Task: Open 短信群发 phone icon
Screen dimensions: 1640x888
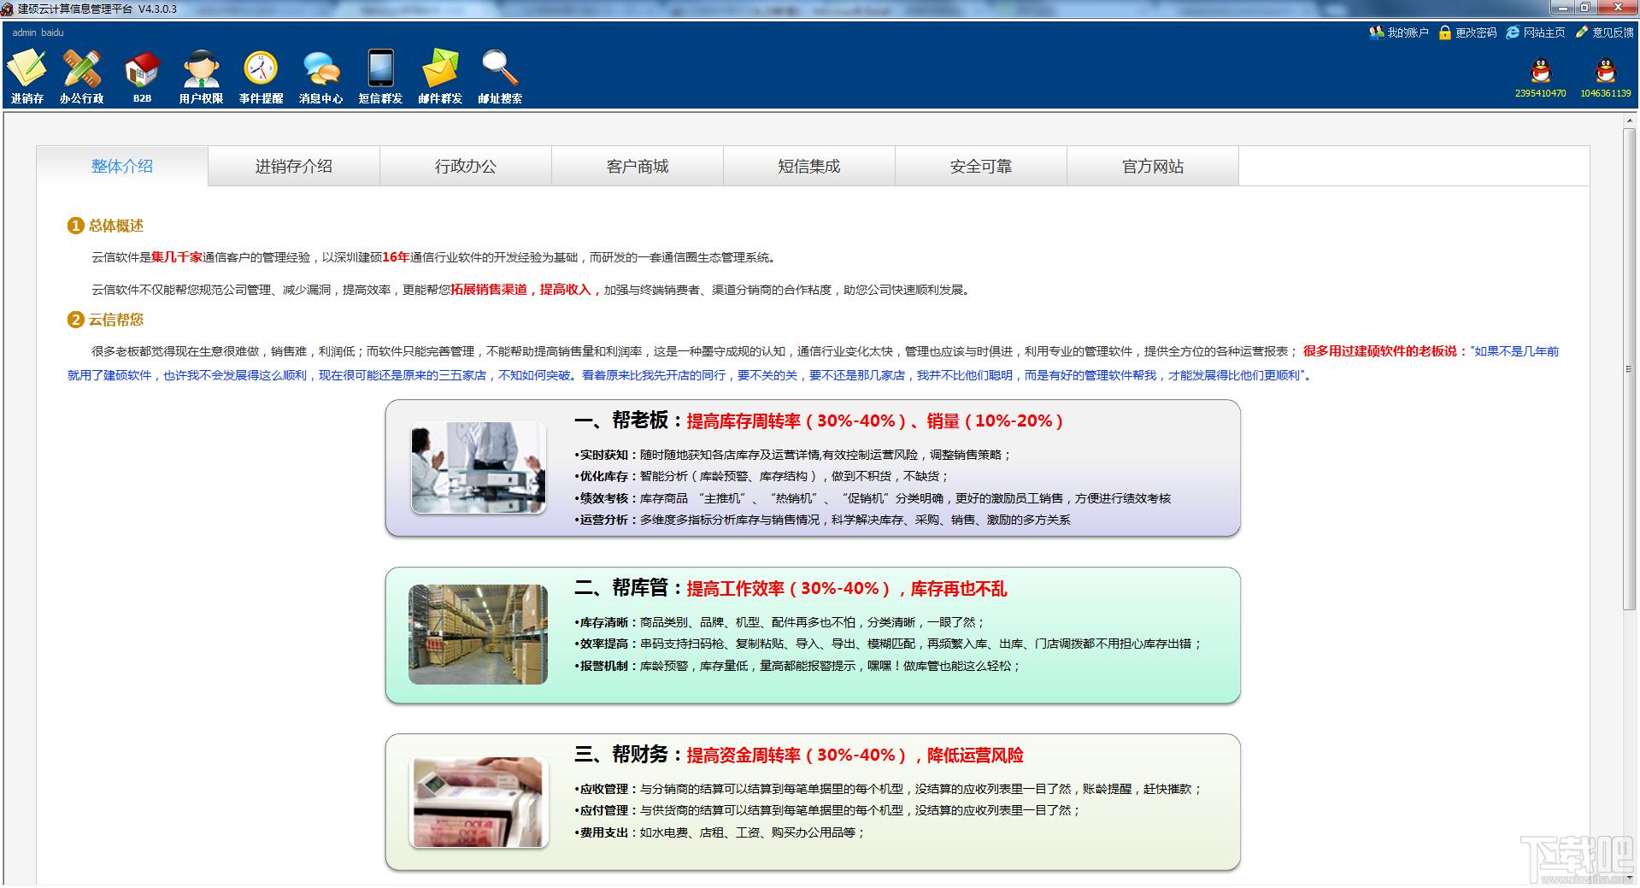Action: (380, 76)
